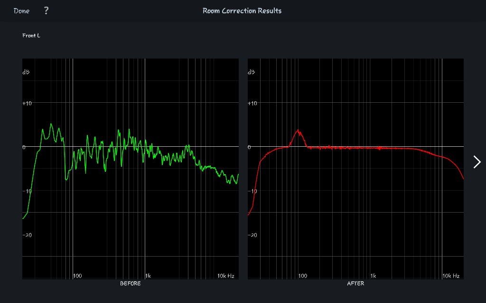Click the 1k frequency label in BEFORE graph
Screen dimensions: 486x303
(x=148, y=276)
